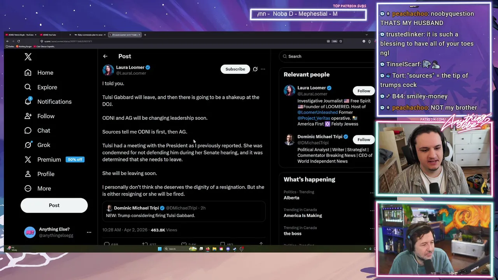Screen dimensions: 498x280
Task: Switch to the Risky commando plan tab
Action: [89, 35]
